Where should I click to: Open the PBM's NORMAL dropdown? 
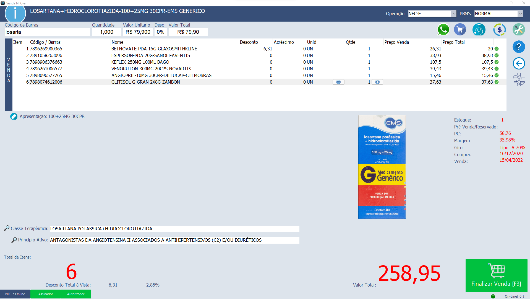click(x=520, y=14)
